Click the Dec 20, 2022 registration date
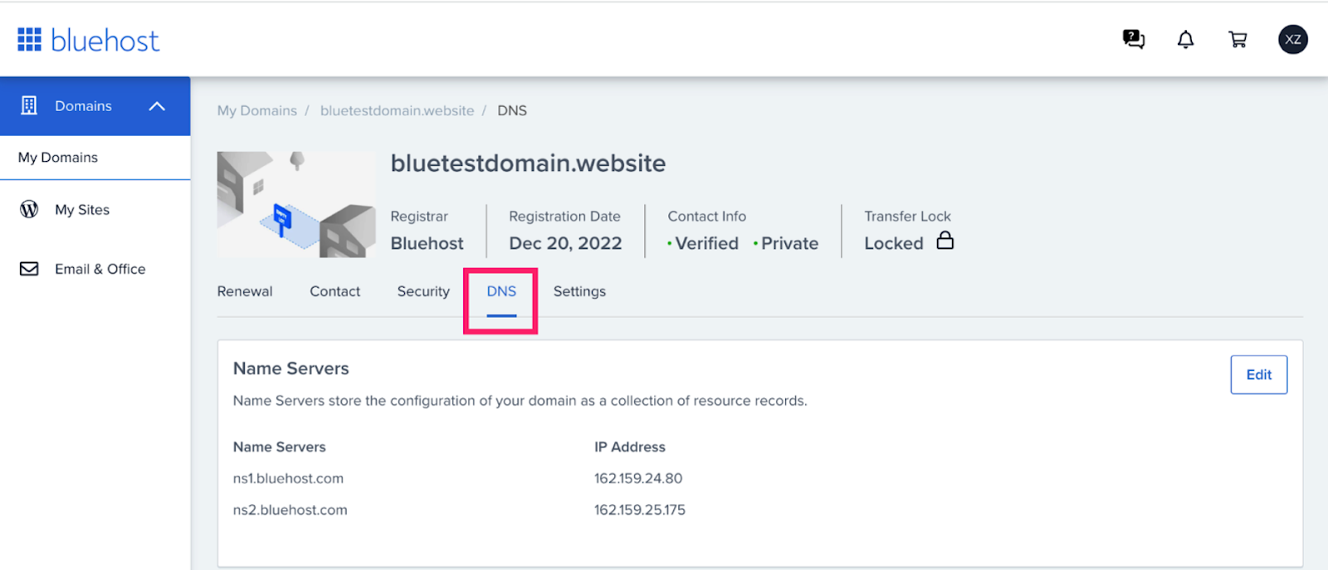The image size is (1328, 570). tap(565, 243)
